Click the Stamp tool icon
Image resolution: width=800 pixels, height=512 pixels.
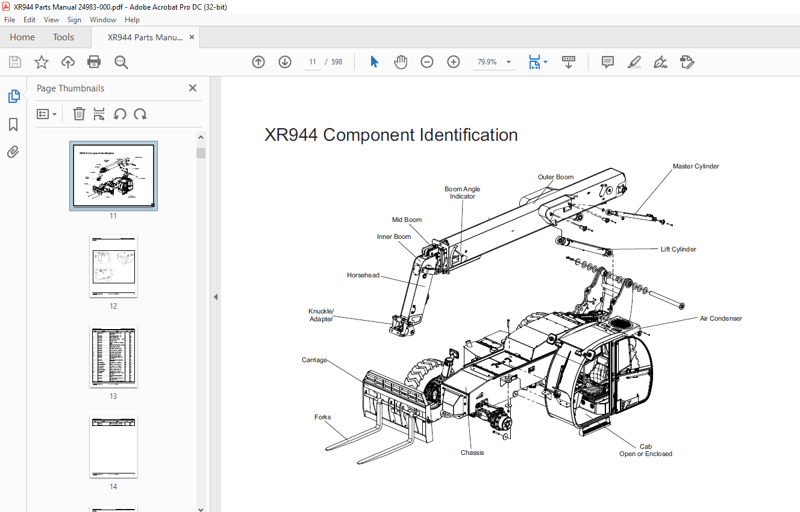(x=687, y=62)
